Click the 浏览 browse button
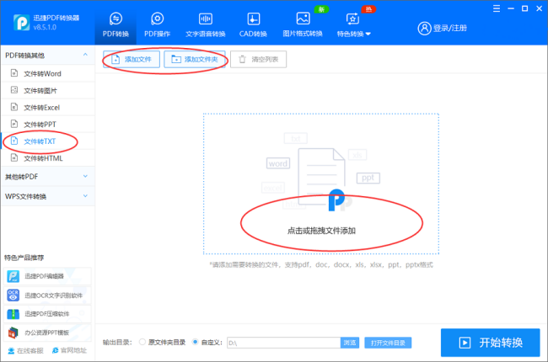This screenshot has width=548, height=362. click(x=350, y=343)
